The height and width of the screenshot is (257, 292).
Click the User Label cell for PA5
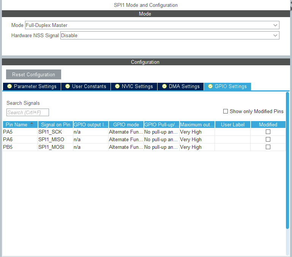click(x=233, y=132)
